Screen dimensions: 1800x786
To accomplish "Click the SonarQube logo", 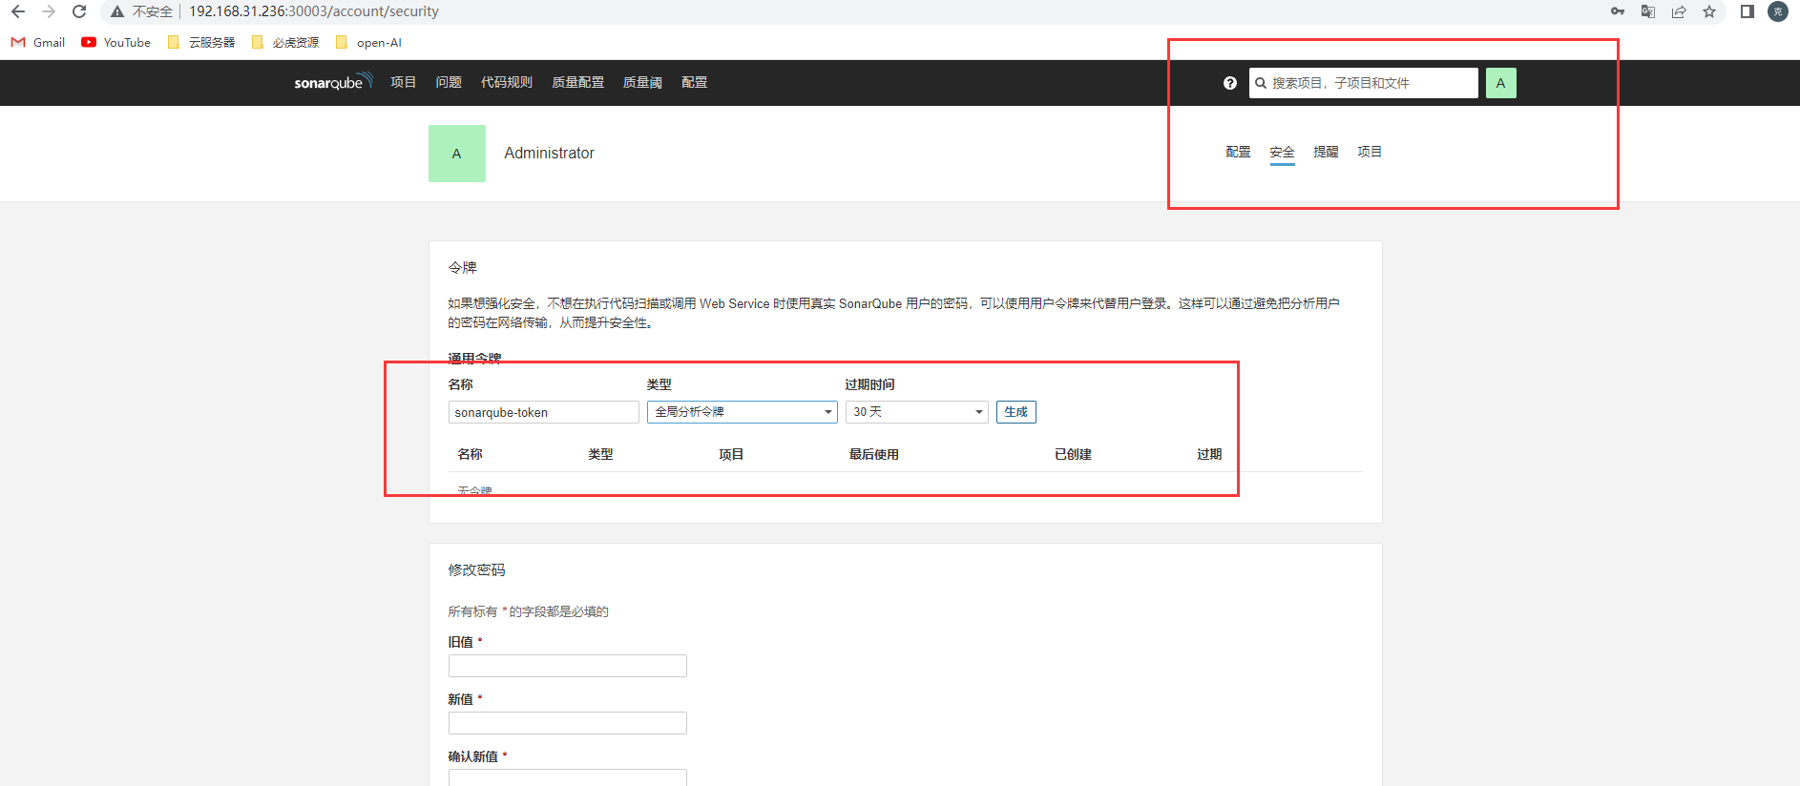I will tap(333, 82).
